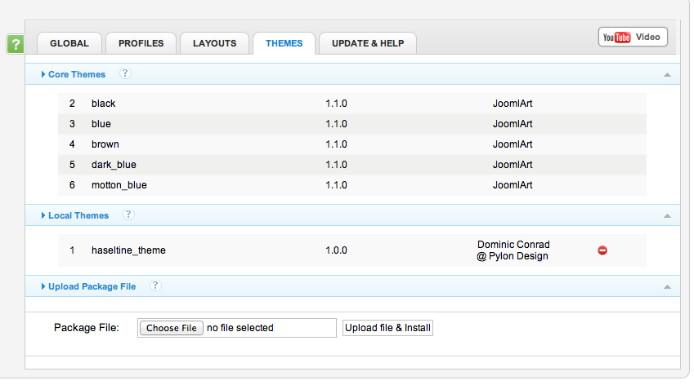The width and height of the screenshot is (694, 385).
Task: Select the haseltine_theme name
Action: (128, 250)
